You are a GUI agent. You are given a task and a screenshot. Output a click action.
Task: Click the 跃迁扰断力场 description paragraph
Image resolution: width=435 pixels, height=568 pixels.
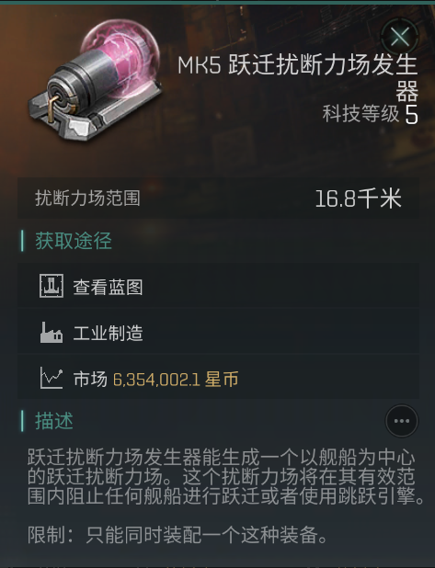tap(226, 476)
